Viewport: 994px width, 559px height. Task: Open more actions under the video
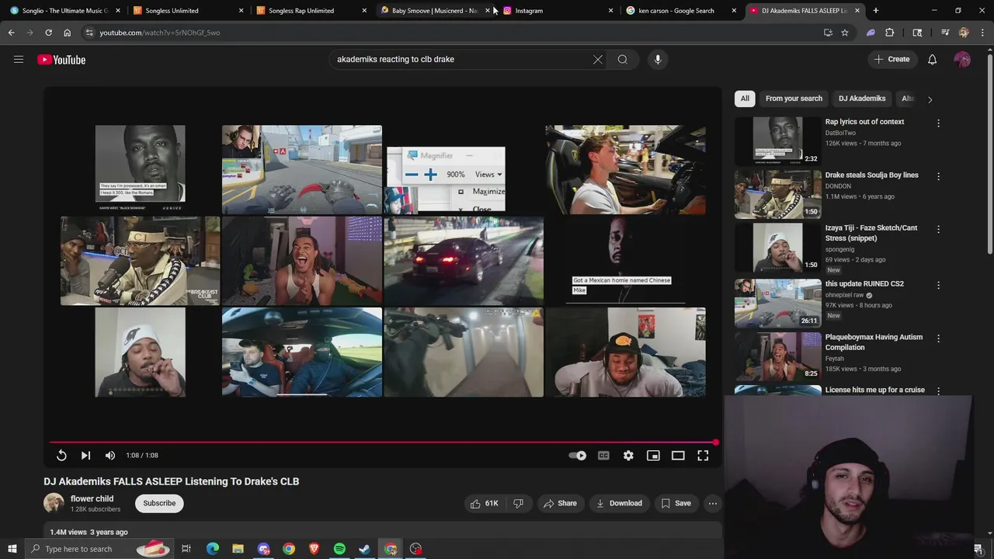(712, 503)
